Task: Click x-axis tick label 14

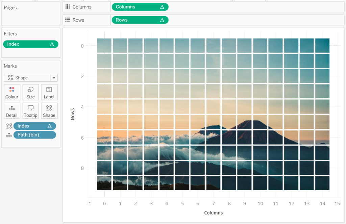Action: point(322,204)
